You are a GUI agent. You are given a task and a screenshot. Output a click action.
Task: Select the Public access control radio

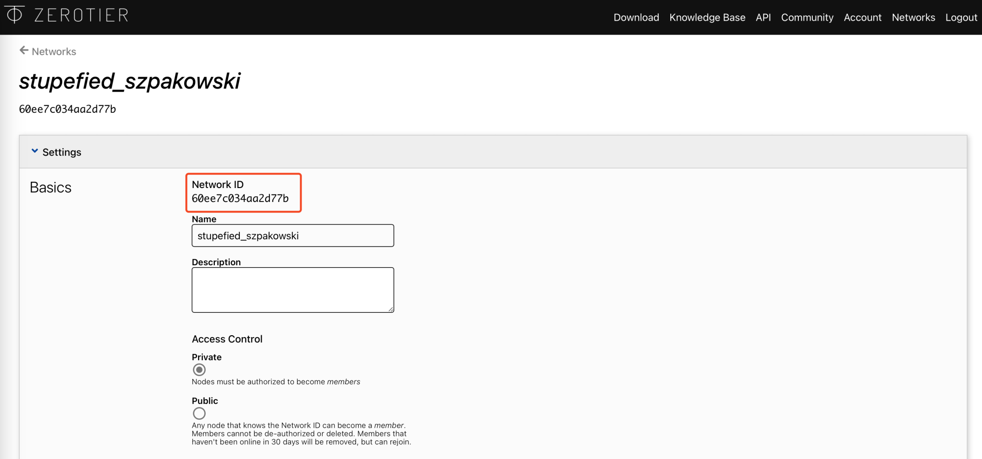199,413
